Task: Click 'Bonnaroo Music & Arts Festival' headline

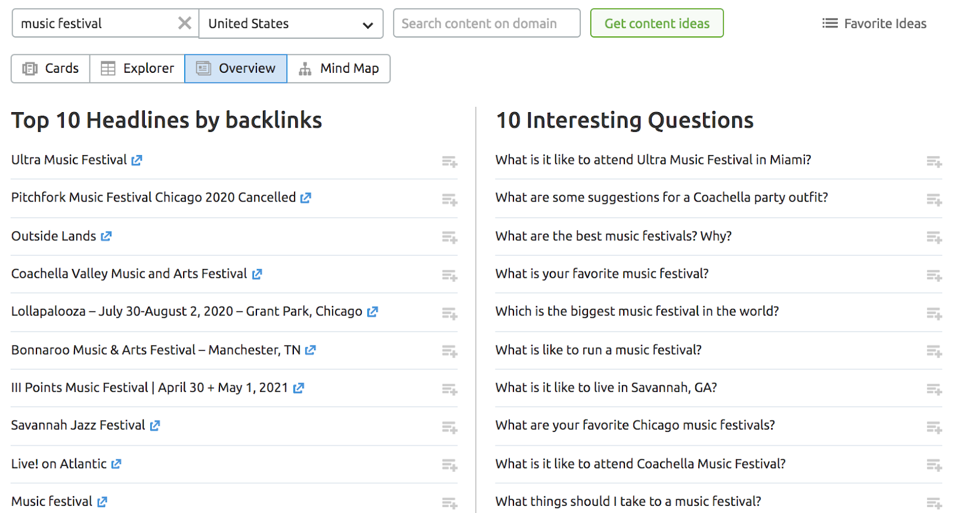Action: coord(156,350)
